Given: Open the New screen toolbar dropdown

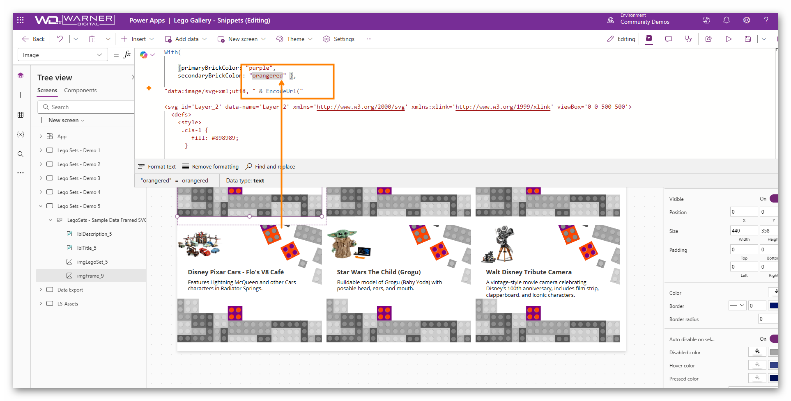Looking at the screenshot, I should click(x=241, y=39).
